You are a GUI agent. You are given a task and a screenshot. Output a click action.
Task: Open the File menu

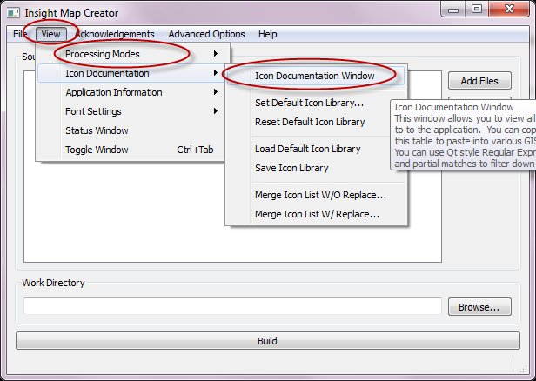point(20,34)
